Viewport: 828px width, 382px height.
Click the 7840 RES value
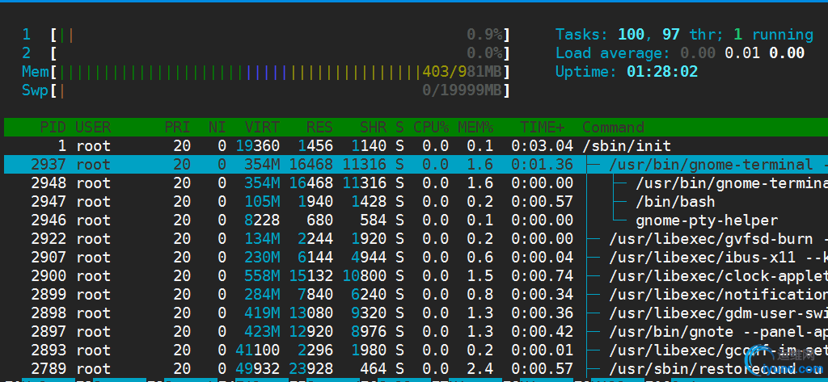(315, 295)
